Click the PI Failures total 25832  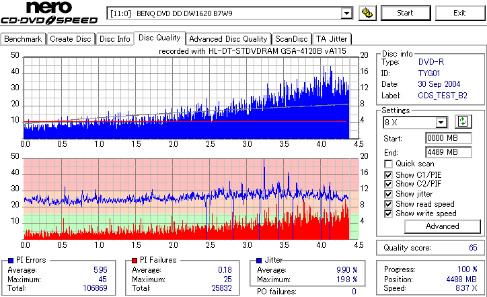pyautogui.click(x=222, y=288)
